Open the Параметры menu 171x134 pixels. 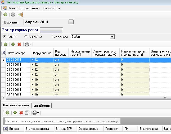coord(51,8)
